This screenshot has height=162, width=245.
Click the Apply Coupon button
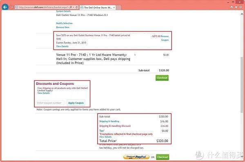pyautogui.click(x=76, y=103)
